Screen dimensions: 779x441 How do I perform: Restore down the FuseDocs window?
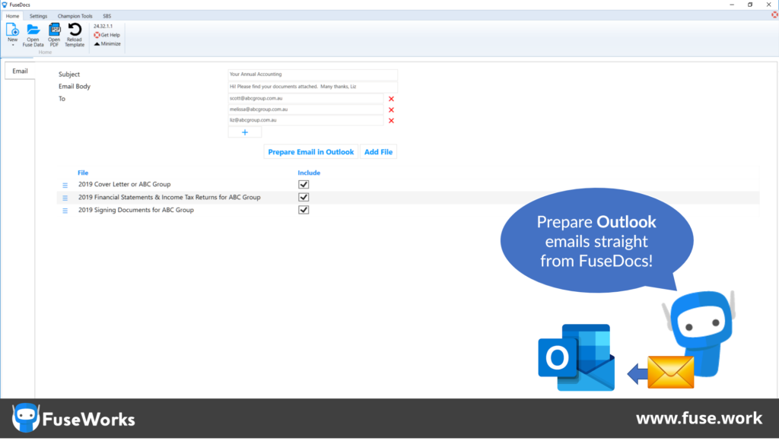[750, 5]
